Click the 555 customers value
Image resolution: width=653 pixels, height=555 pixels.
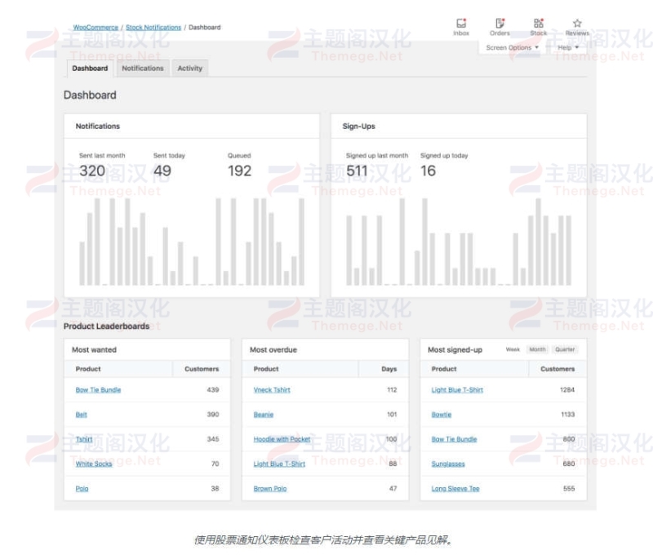(569, 488)
